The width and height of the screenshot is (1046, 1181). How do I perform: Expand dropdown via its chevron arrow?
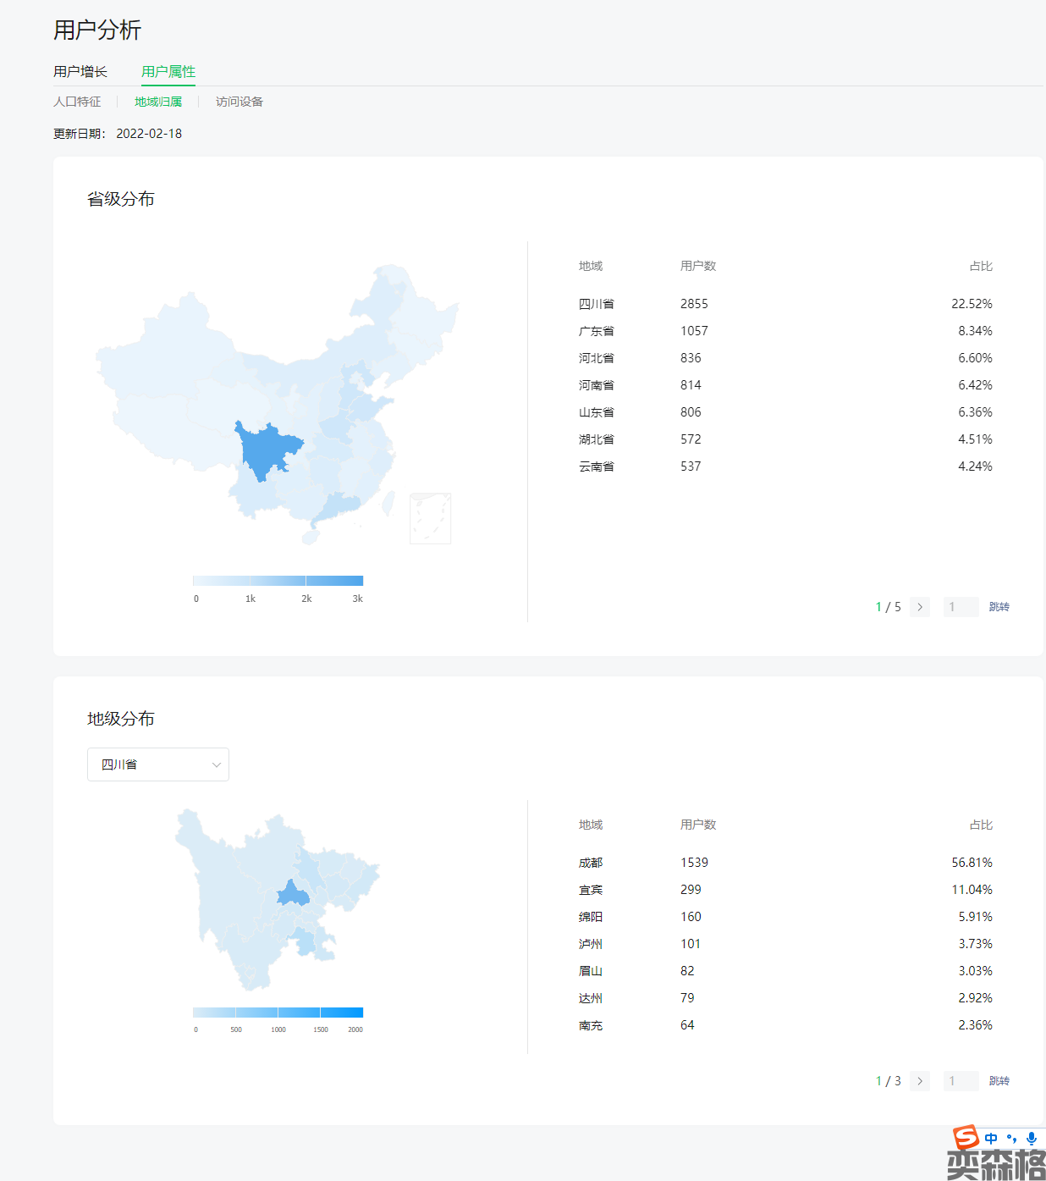tap(216, 765)
